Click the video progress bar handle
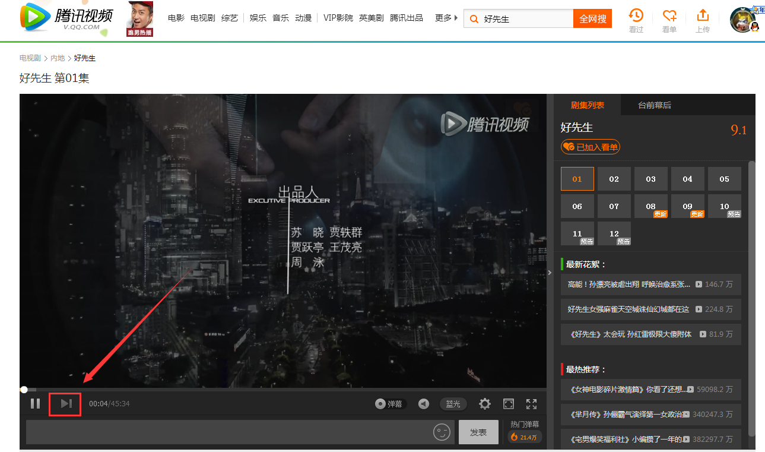This screenshot has height=452, width=765. (24, 390)
